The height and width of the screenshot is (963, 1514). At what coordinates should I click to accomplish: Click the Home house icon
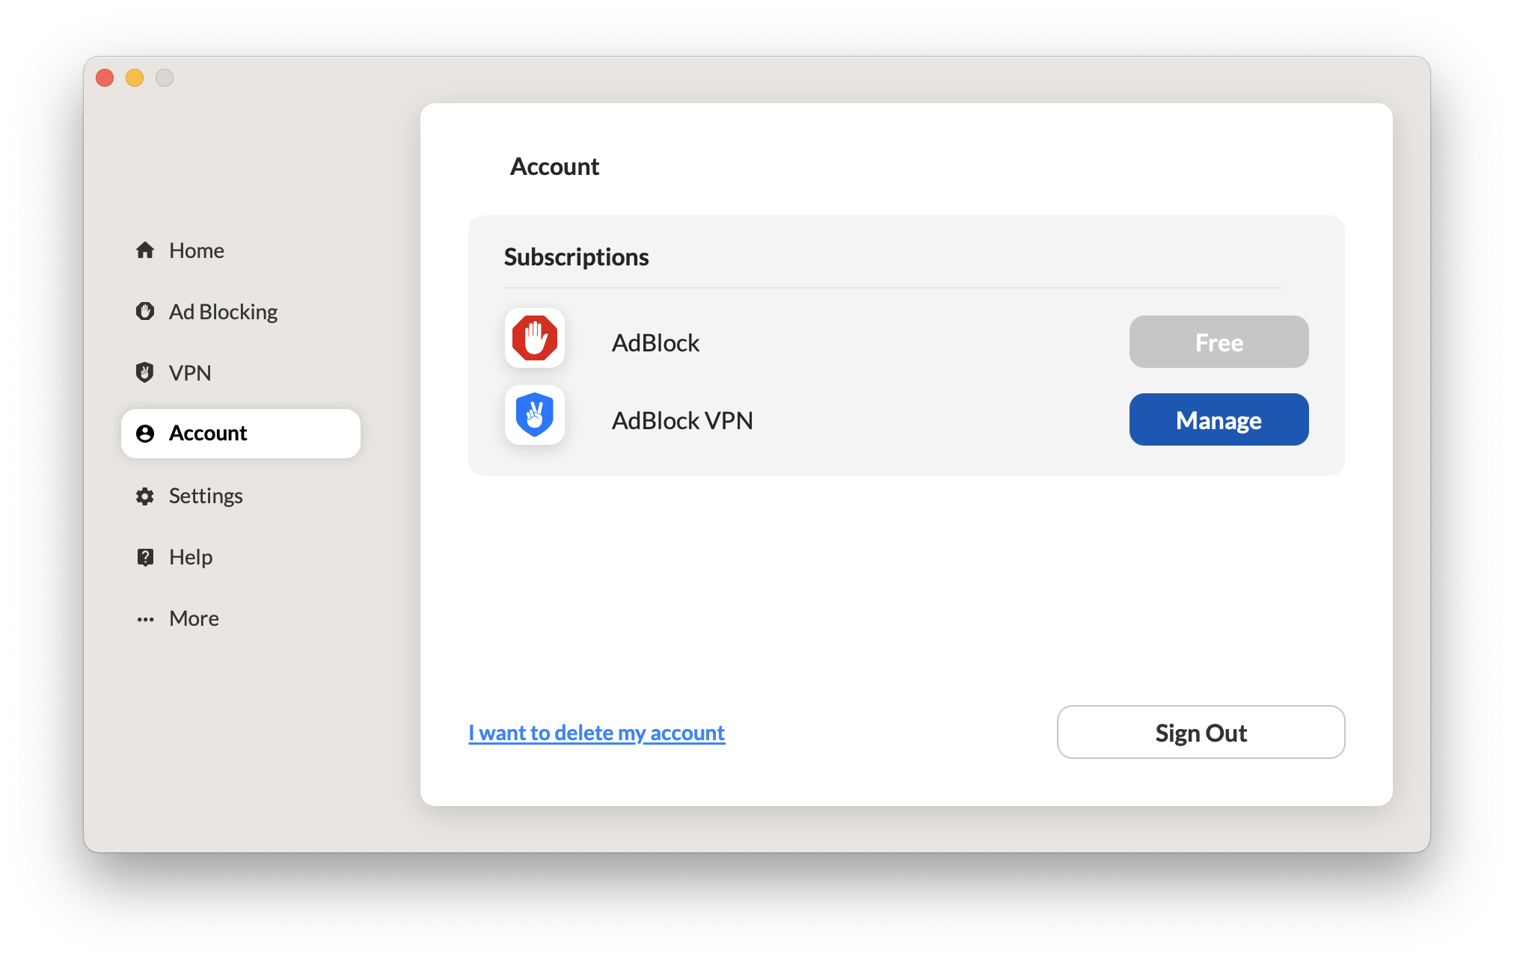point(145,250)
